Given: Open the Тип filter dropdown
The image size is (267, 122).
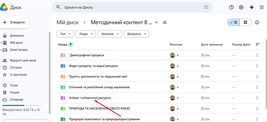Looking at the screenshot, I should click(x=65, y=34).
